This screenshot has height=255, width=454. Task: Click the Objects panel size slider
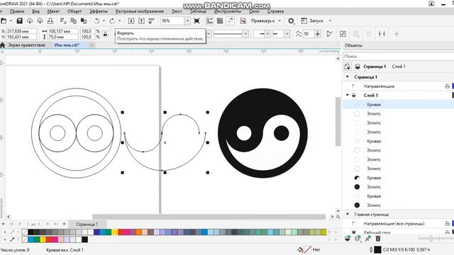pyautogui.click(x=431, y=239)
